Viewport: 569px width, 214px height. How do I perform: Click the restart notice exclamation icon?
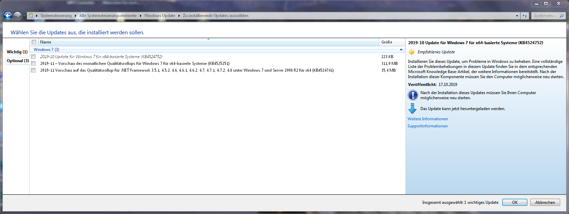pos(413,95)
